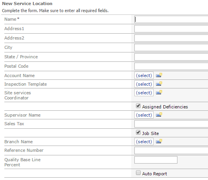Select the Postal Code input box
Viewport: 208px width, 180px height.
(x=171, y=67)
